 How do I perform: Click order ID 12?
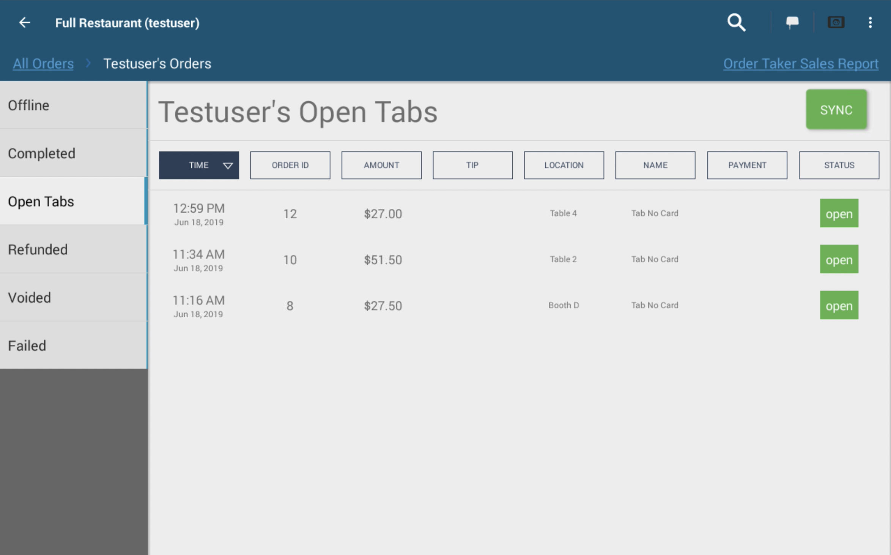coord(290,214)
